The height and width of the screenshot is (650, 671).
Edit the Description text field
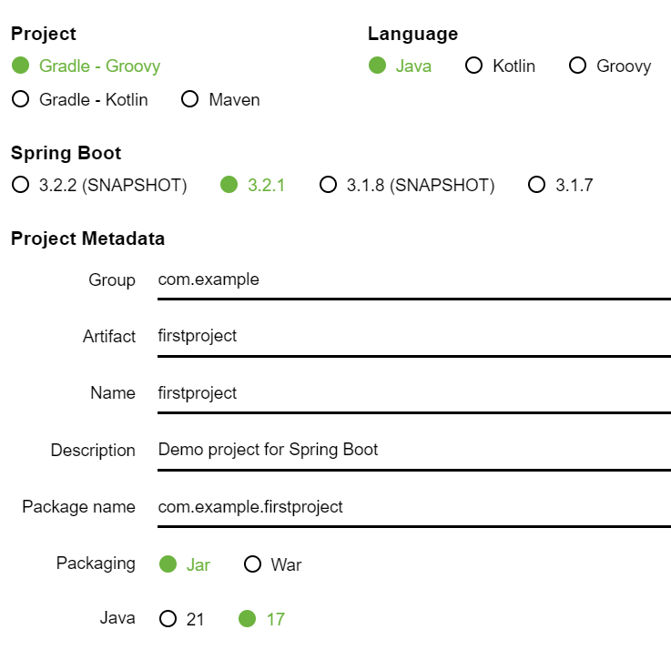point(413,450)
